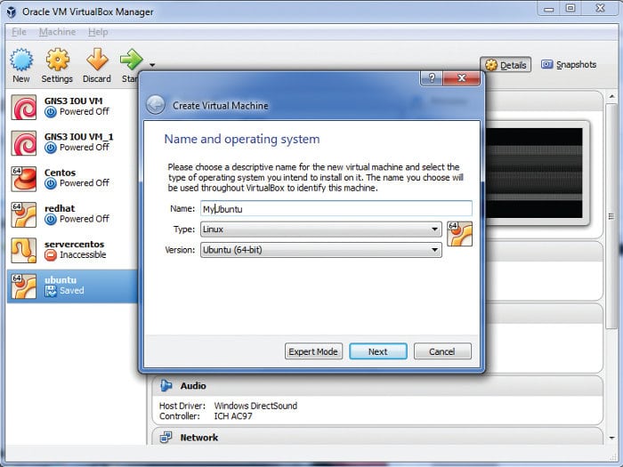Select the Centos red hat icon

tap(24, 179)
